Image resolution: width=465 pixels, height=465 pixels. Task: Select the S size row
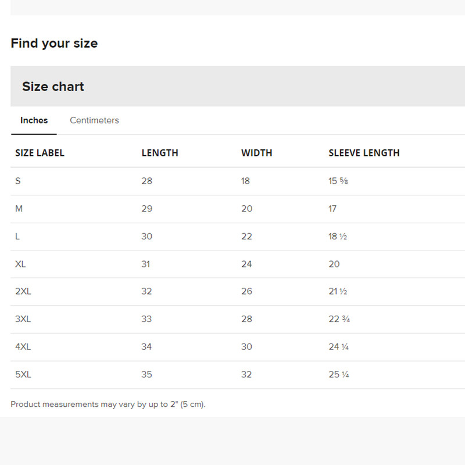17,181
